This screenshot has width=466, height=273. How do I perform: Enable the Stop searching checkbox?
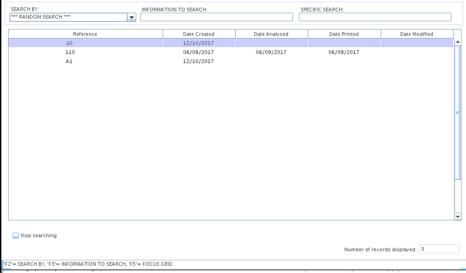pos(16,235)
